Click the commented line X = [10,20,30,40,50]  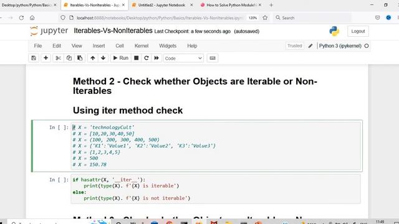point(103,134)
